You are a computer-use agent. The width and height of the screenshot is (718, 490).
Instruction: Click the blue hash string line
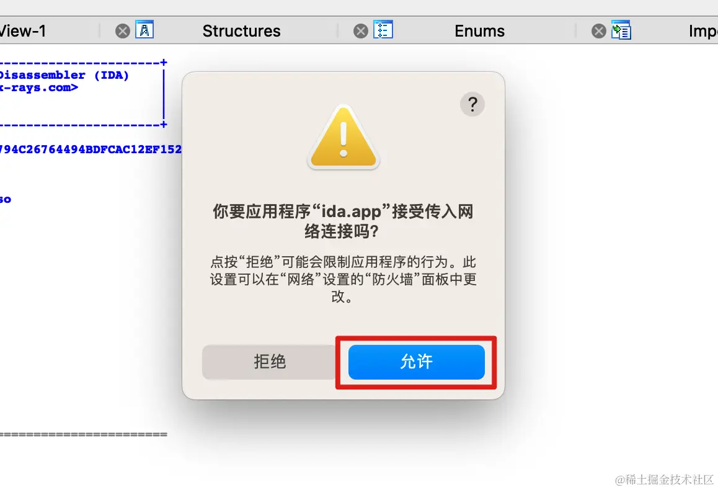tap(91, 149)
